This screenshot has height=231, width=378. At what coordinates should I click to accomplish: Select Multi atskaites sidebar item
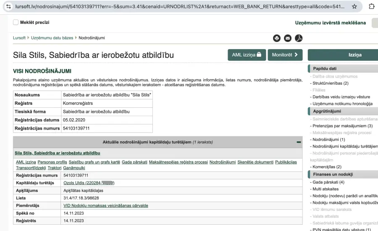tap(325, 189)
